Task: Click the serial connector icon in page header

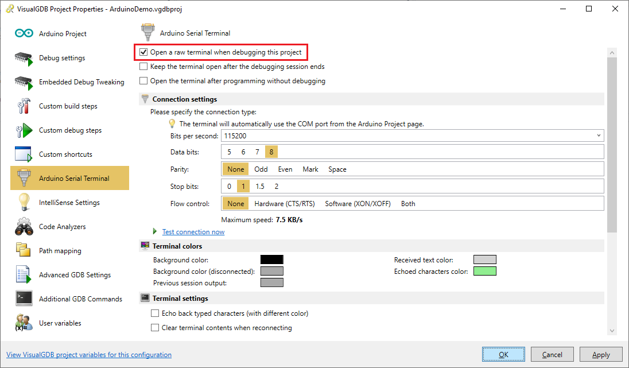Action: coord(147,33)
